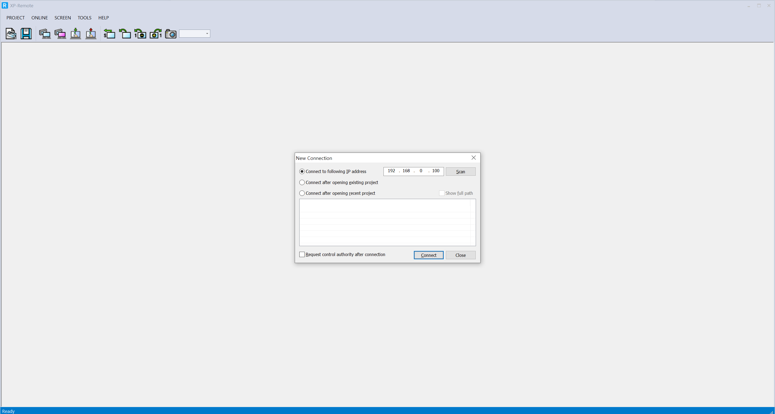Screen dimensions: 775x414
Task: Jump to the start screen
Action: pyautogui.click(x=109, y=34)
